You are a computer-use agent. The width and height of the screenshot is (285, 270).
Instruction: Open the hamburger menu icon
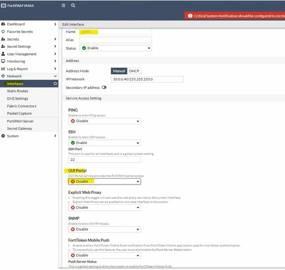(63, 6)
